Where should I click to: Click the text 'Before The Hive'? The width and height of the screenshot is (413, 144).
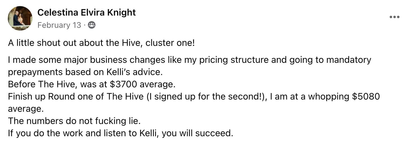coord(38,84)
